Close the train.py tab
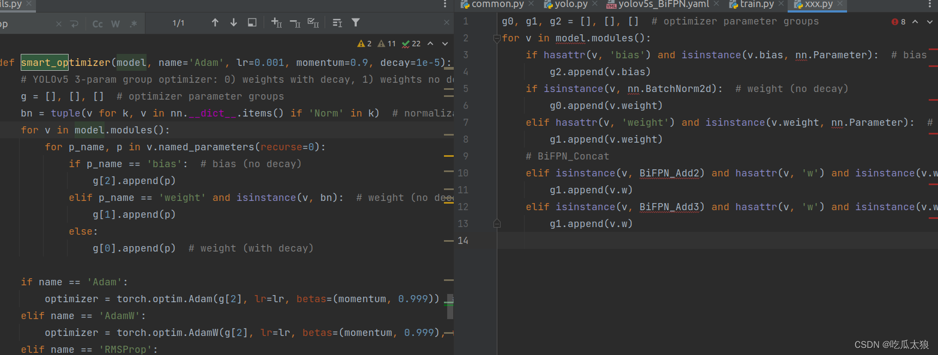This screenshot has height=355, width=938. 781,4
